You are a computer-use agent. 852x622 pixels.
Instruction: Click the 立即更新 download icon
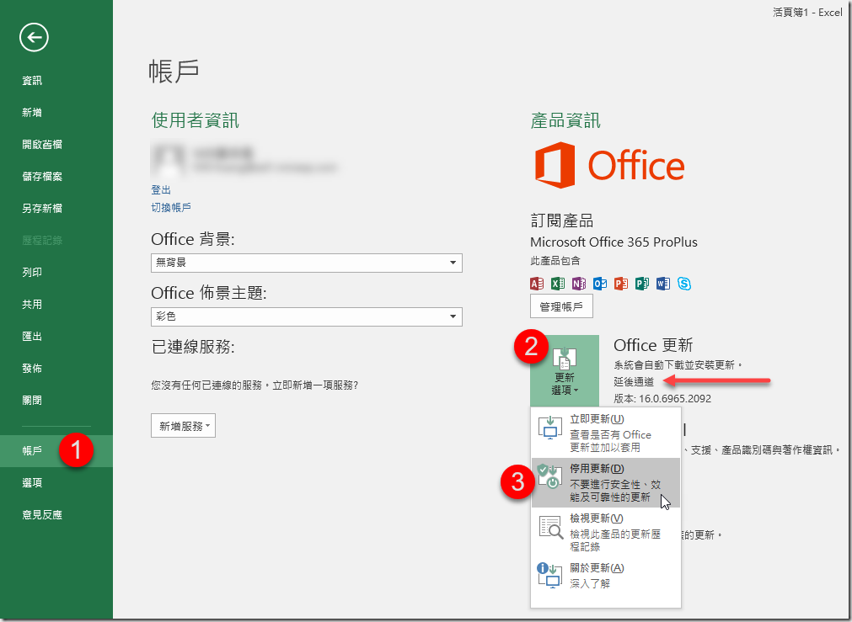[x=550, y=428]
